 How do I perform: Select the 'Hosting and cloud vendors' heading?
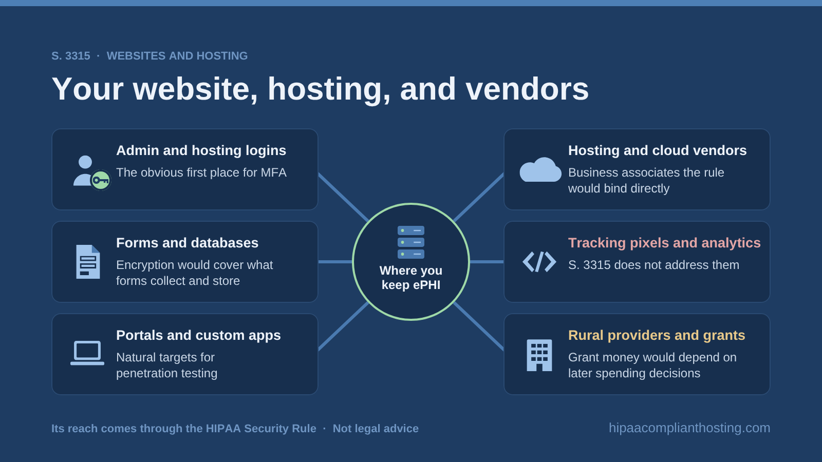(x=657, y=150)
